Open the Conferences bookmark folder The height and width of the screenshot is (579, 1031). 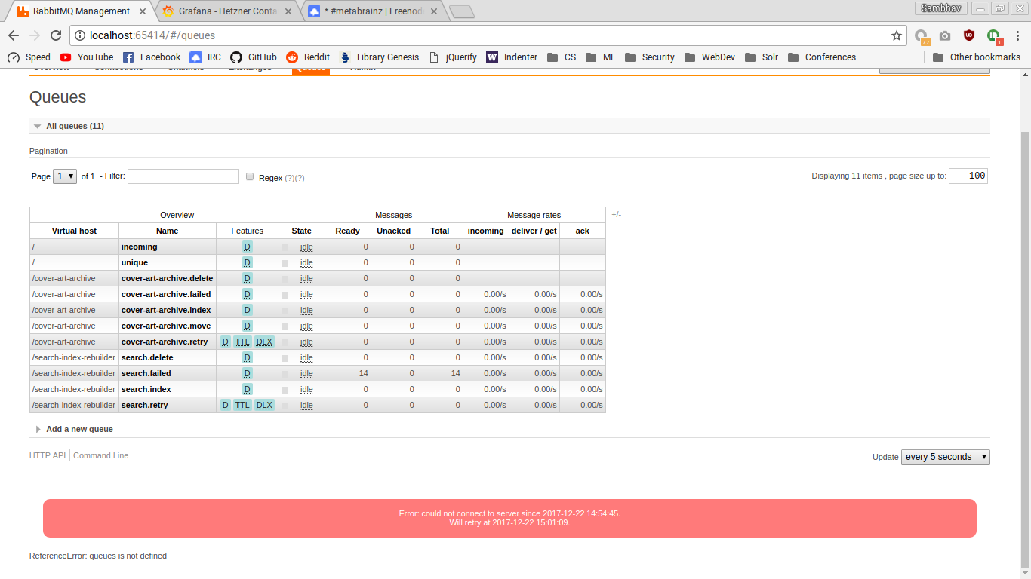click(x=822, y=57)
